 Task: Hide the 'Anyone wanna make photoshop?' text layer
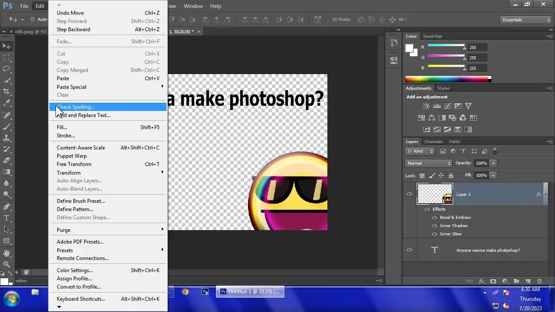409,250
